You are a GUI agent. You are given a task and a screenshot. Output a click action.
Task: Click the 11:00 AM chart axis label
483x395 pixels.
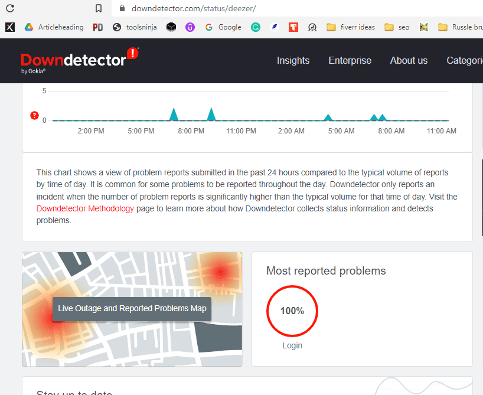pos(442,131)
